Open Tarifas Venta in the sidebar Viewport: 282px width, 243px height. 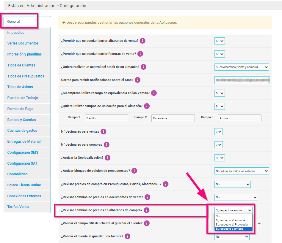point(18,207)
